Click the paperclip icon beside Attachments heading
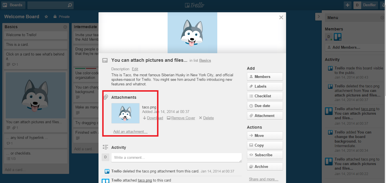Viewport: 386px width, 183px height. [x=106, y=97]
